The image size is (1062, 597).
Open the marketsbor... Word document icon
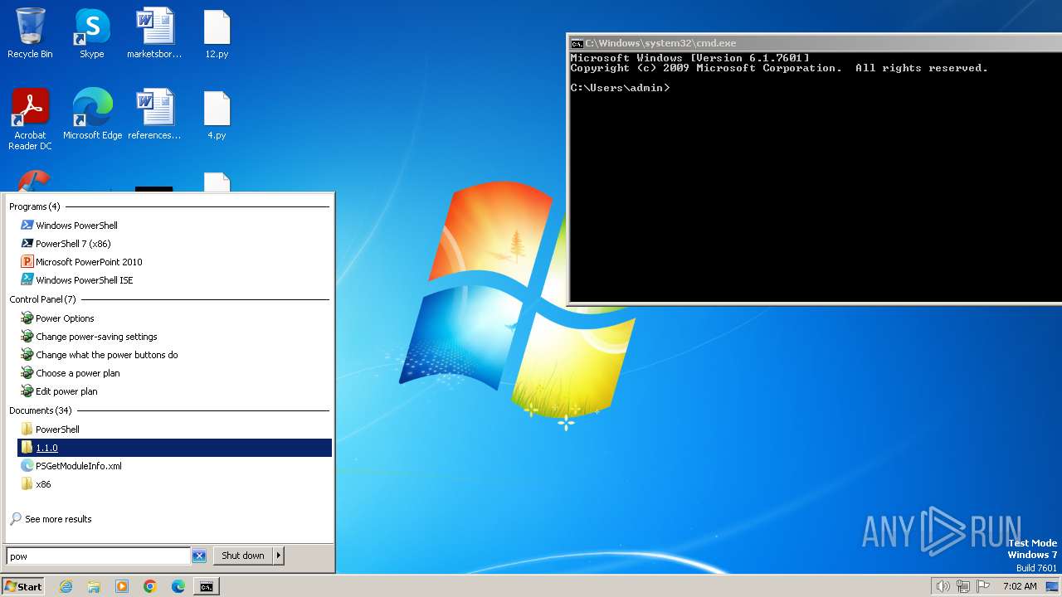pyautogui.click(x=154, y=33)
